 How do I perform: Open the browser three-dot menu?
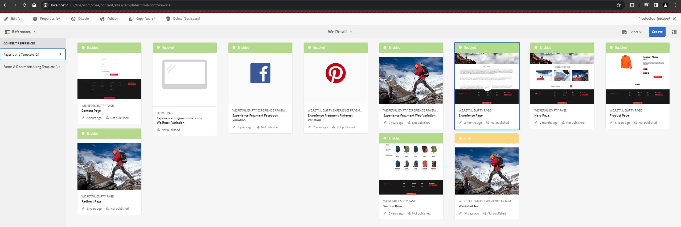click(675, 5)
